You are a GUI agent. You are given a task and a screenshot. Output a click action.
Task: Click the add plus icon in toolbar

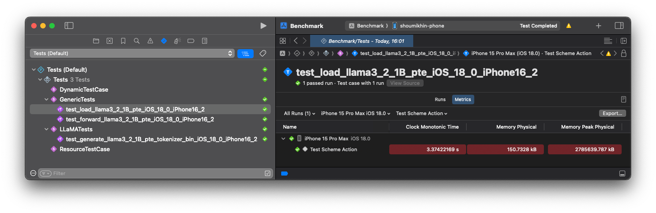pyautogui.click(x=598, y=26)
